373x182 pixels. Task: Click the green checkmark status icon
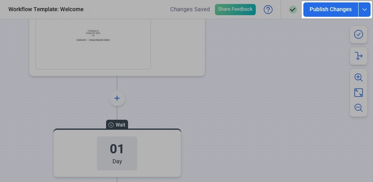tap(293, 10)
